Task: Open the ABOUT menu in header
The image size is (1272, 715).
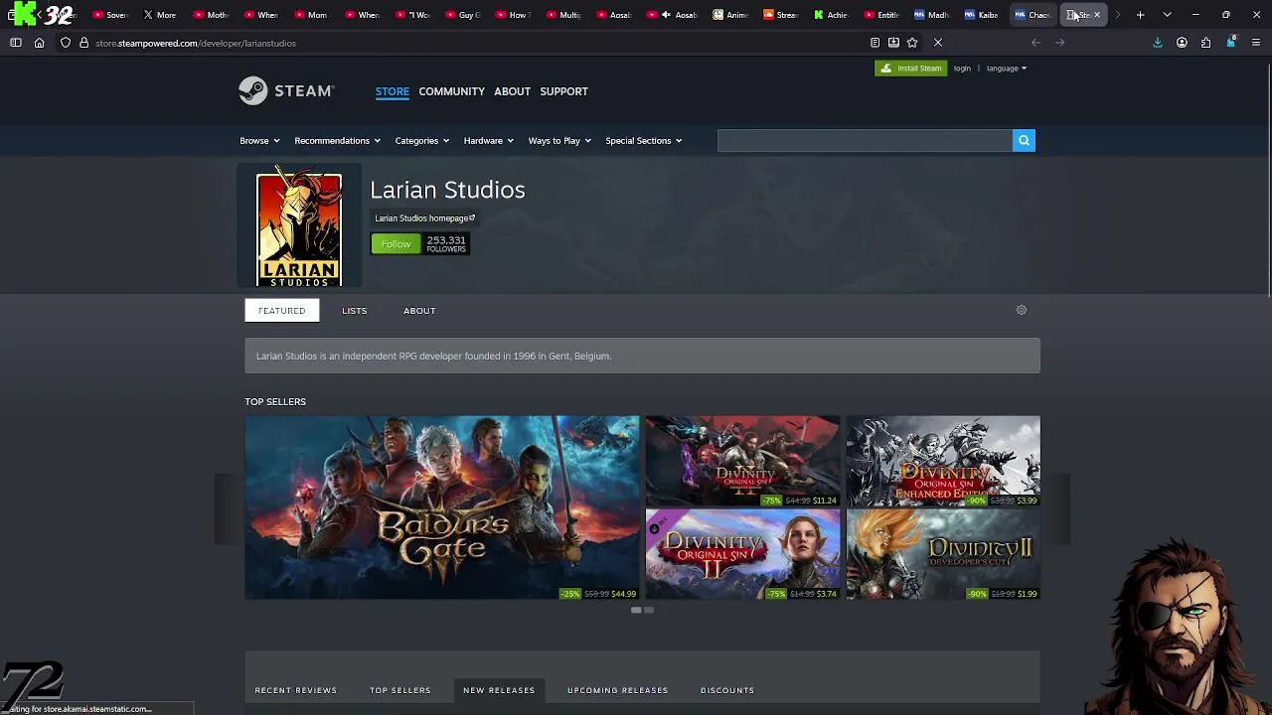Action: tap(512, 91)
